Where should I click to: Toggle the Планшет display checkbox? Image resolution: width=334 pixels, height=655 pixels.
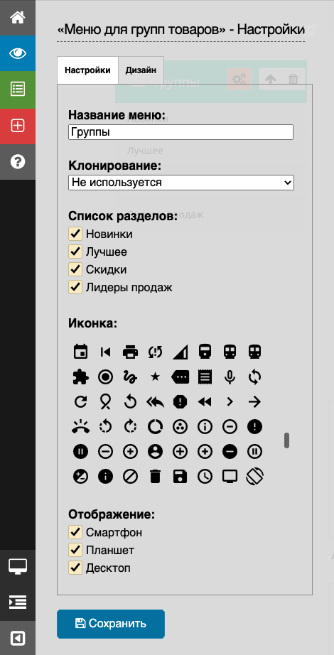75,550
